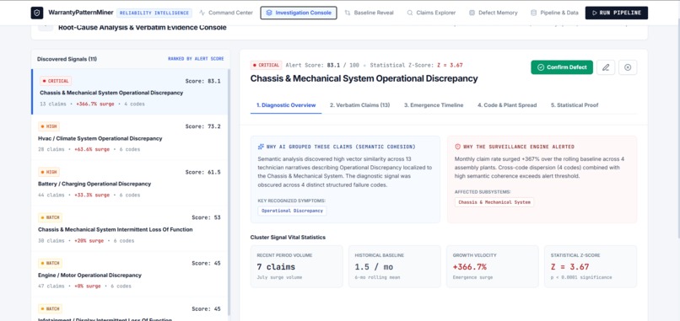The image size is (680, 321).
Task: Click the Growth Velocity +366.7% card
Action: (x=492, y=266)
